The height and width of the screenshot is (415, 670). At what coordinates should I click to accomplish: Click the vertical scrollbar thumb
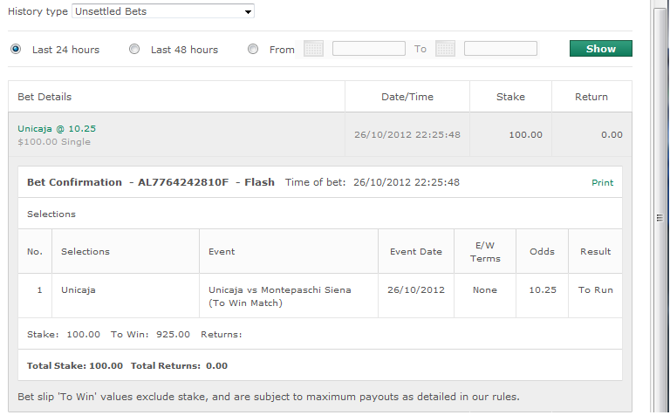661,218
